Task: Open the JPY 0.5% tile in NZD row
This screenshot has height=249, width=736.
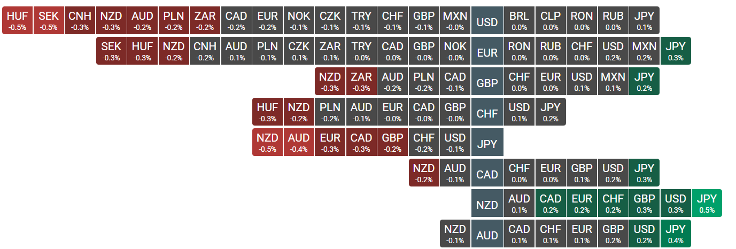Action: pos(707,203)
